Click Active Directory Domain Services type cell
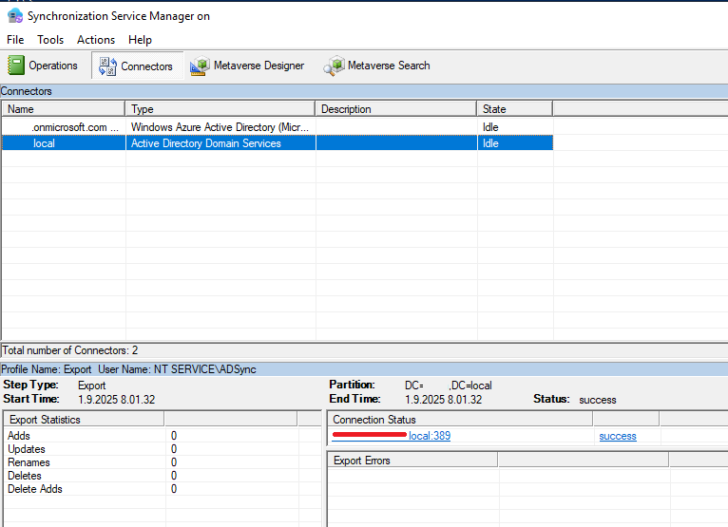This screenshot has width=728, height=527. point(220,143)
